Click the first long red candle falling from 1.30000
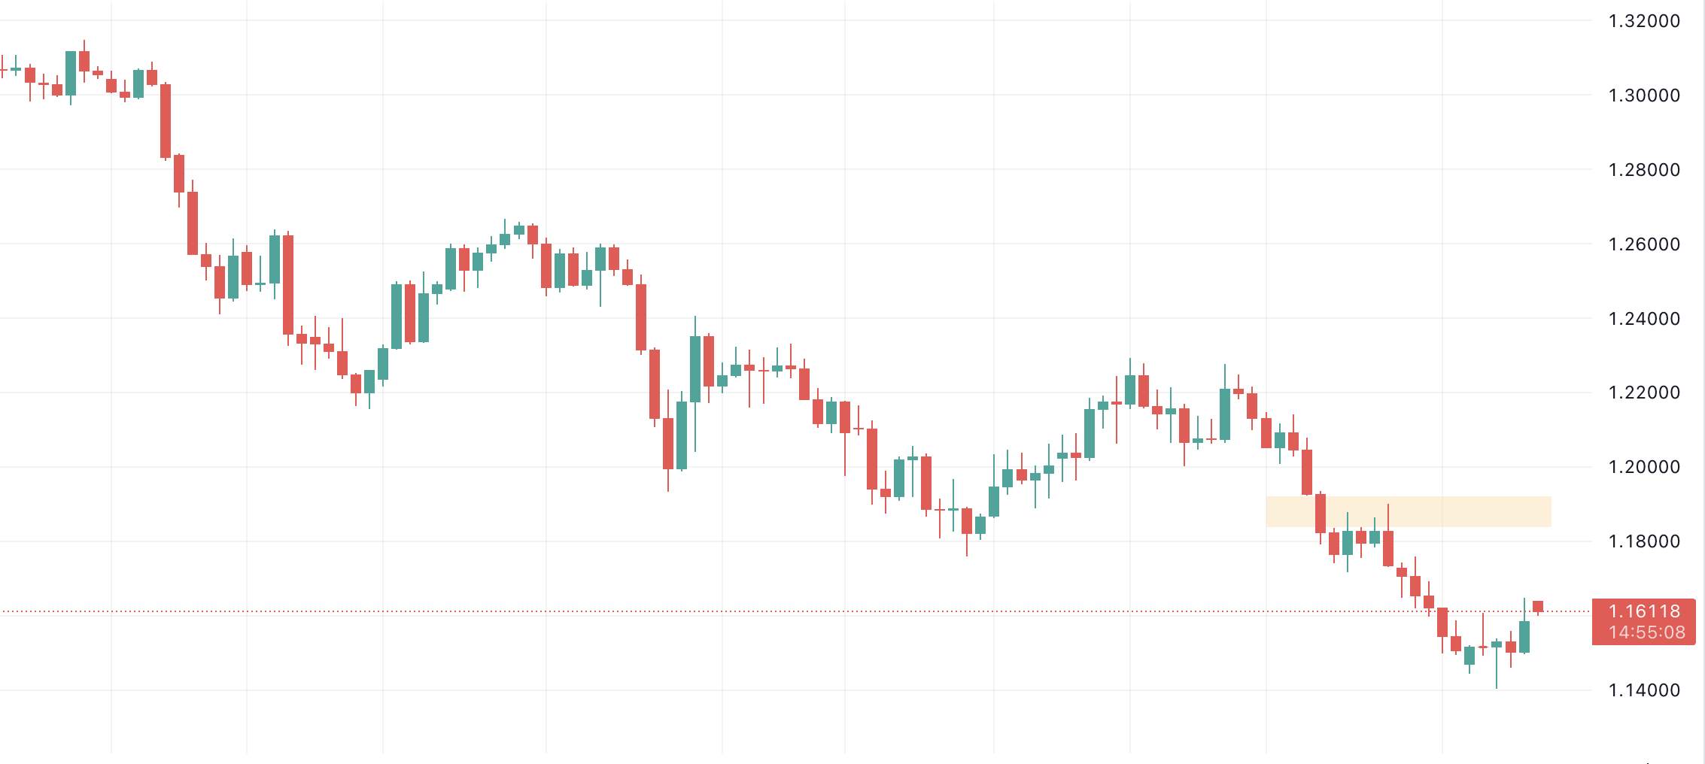The height and width of the screenshot is (764, 1705). 166,120
